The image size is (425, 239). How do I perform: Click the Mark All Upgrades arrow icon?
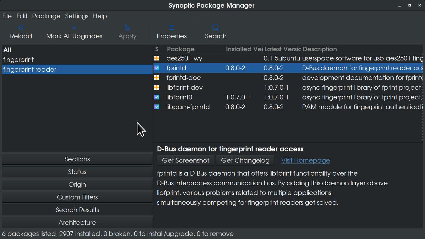(x=74, y=28)
